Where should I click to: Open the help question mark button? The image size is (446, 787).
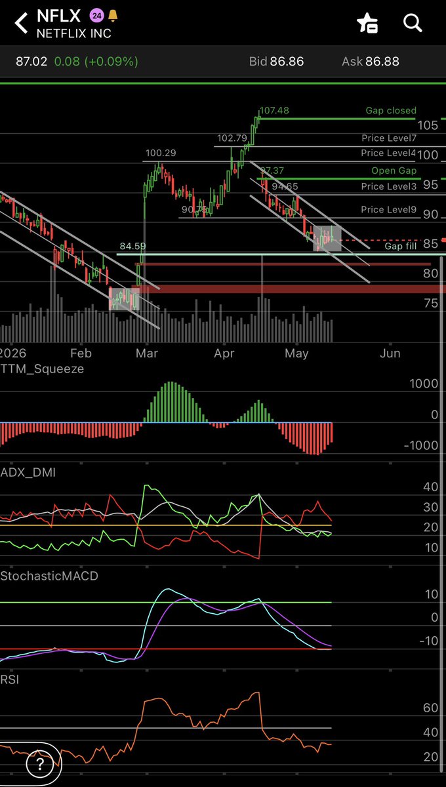click(40, 764)
